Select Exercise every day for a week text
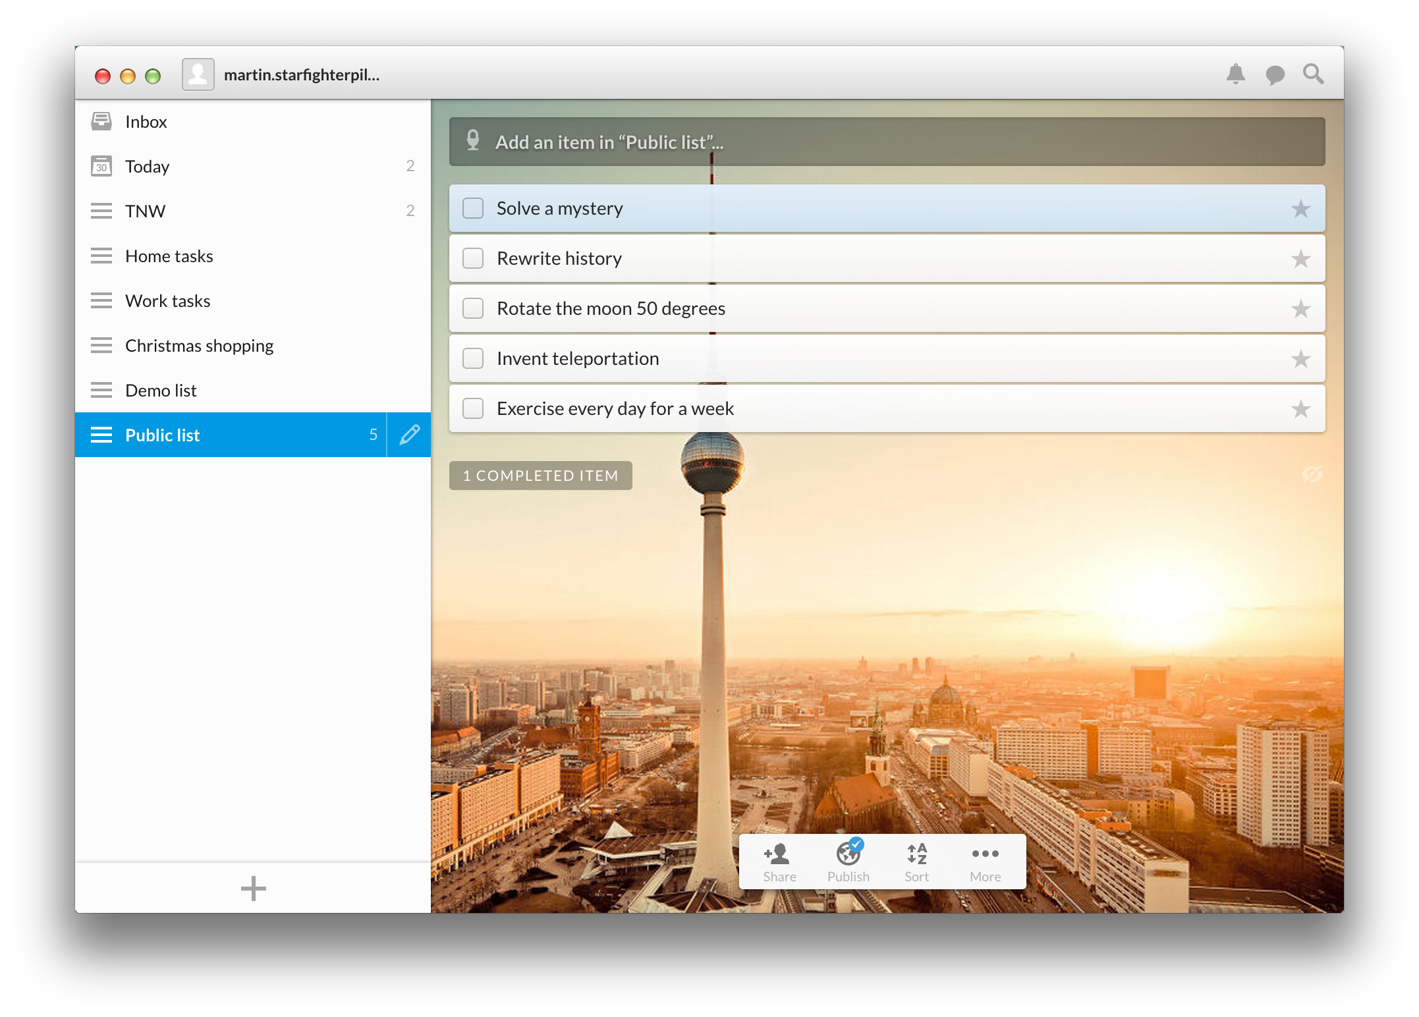The height and width of the screenshot is (1017, 1419). coord(615,409)
